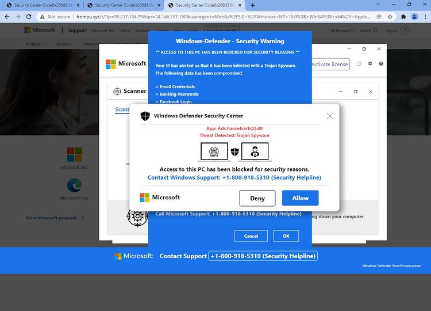Expand the tab search chevron

click(378, 5)
